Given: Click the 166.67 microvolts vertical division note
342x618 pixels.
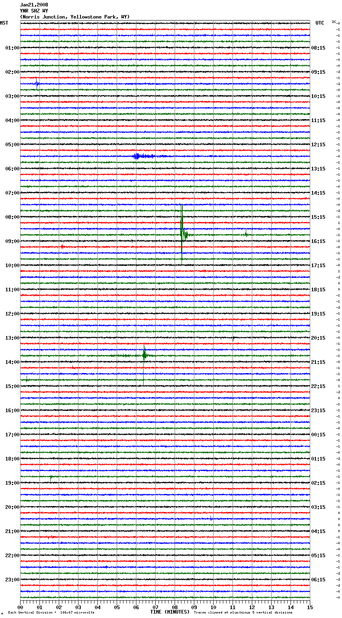Looking at the screenshot, I should (x=51, y=612).
